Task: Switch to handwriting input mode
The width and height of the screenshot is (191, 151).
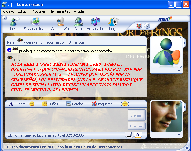Action: pyautogui.click(x=129, y=135)
